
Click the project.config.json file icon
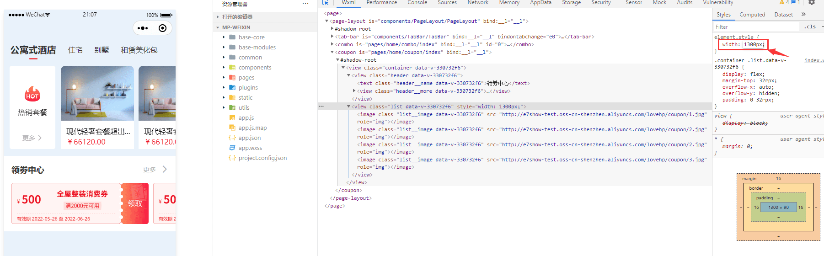click(232, 158)
